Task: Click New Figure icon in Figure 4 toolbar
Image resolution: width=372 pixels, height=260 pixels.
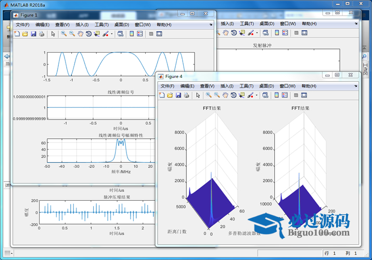Action: 162,95
